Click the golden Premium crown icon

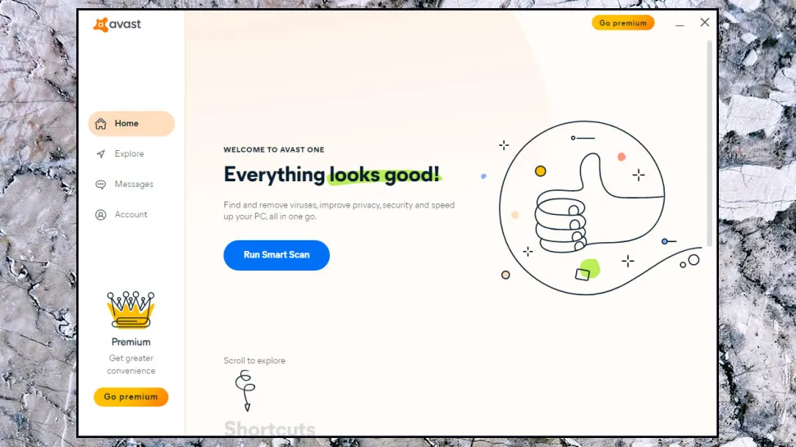[x=130, y=310]
